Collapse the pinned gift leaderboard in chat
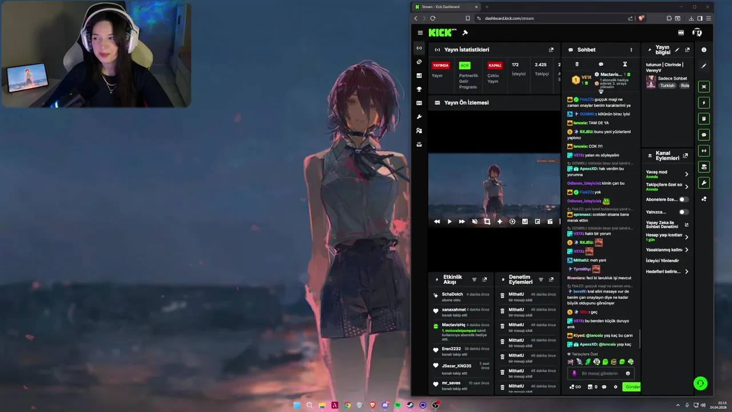 600,92
